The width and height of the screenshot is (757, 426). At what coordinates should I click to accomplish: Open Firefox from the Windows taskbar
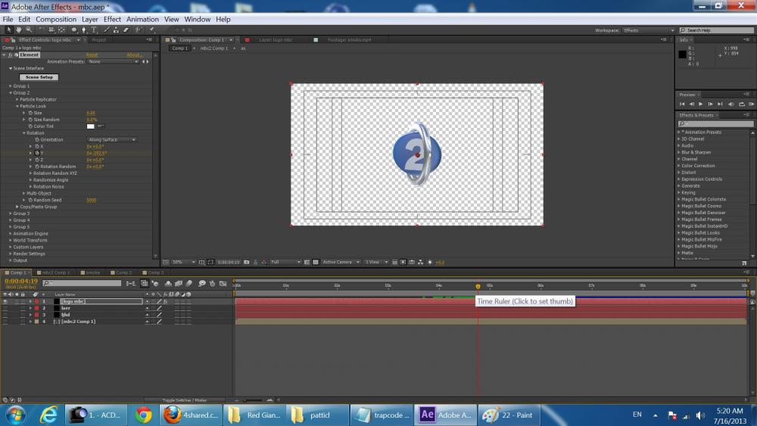(x=190, y=415)
